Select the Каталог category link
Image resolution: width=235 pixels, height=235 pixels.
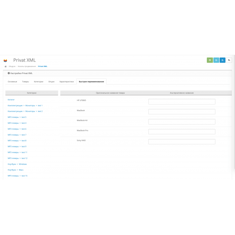pyautogui.click(x=11, y=99)
